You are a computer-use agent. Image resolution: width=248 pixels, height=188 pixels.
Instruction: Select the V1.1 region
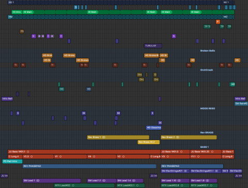click(x=206, y=157)
